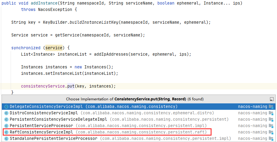Click nacos-naming module folder icon on first row
The image size is (277, 142).
271,106
